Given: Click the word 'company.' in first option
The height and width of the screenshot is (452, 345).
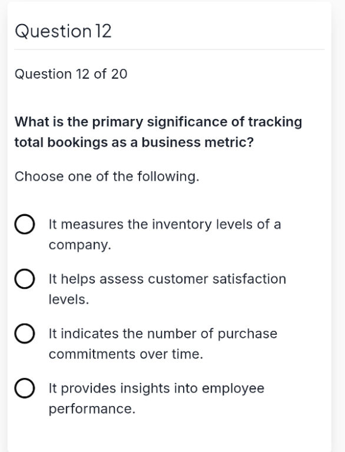Looking at the screenshot, I should 80,245.
